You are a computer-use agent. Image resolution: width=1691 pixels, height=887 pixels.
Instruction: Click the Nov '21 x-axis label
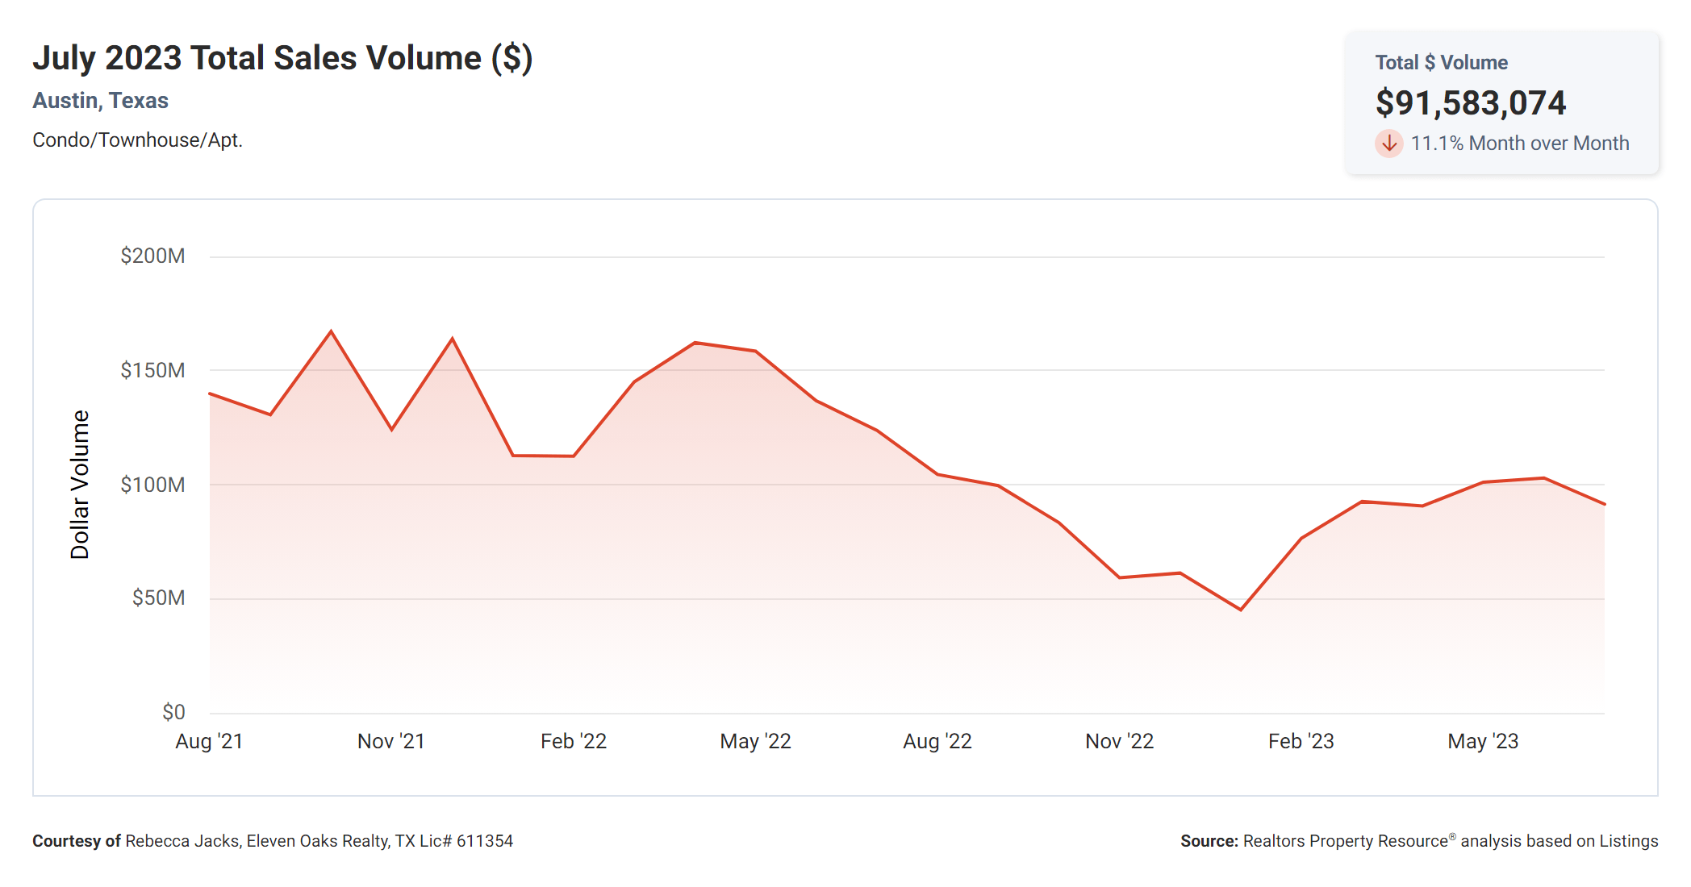(x=391, y=742)
